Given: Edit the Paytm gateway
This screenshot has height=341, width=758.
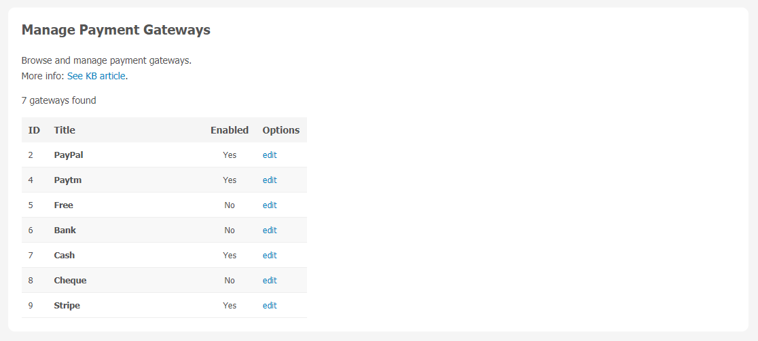Looking at the screenshot, I should 270,180.
